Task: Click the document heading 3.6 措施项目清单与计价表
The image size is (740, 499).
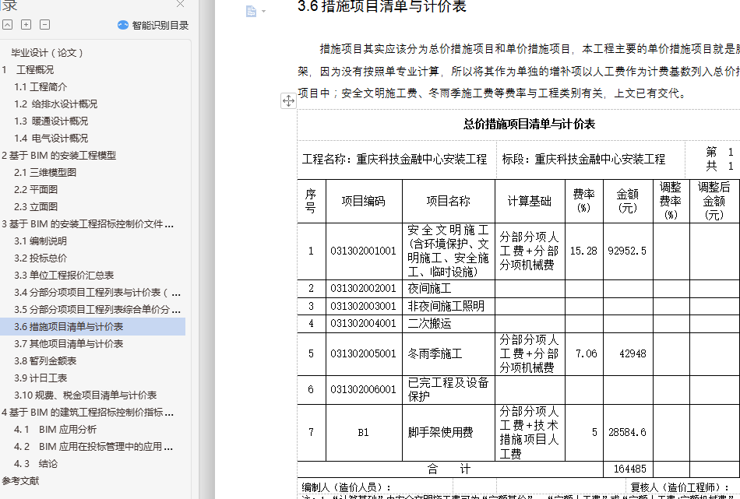Action: tap(382, 6)
